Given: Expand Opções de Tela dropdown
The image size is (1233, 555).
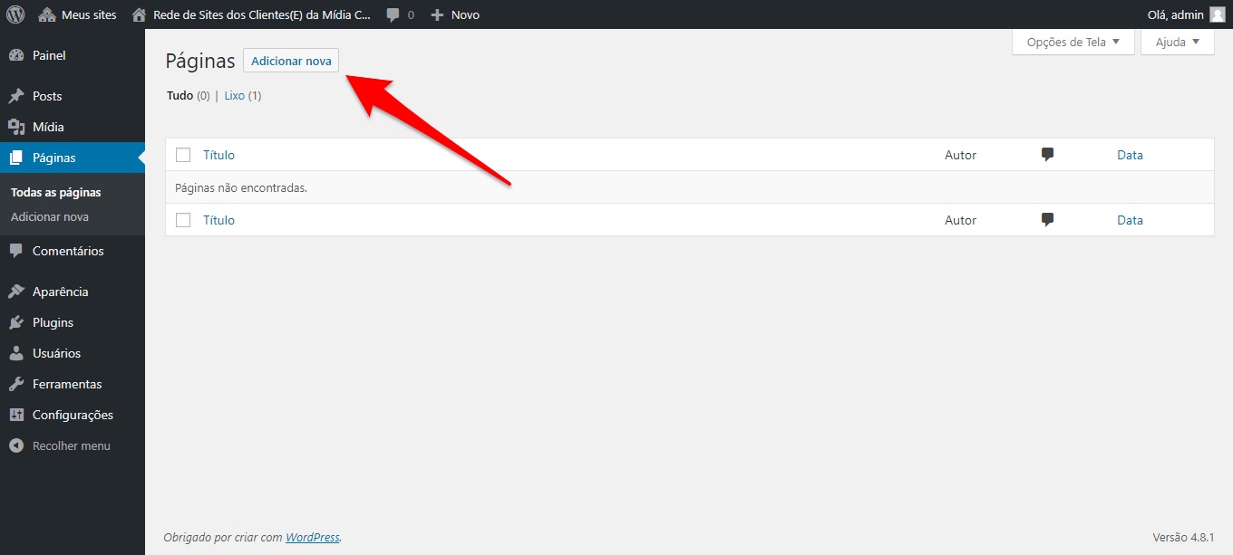Looking at the screenshot, I should 1073,42.
